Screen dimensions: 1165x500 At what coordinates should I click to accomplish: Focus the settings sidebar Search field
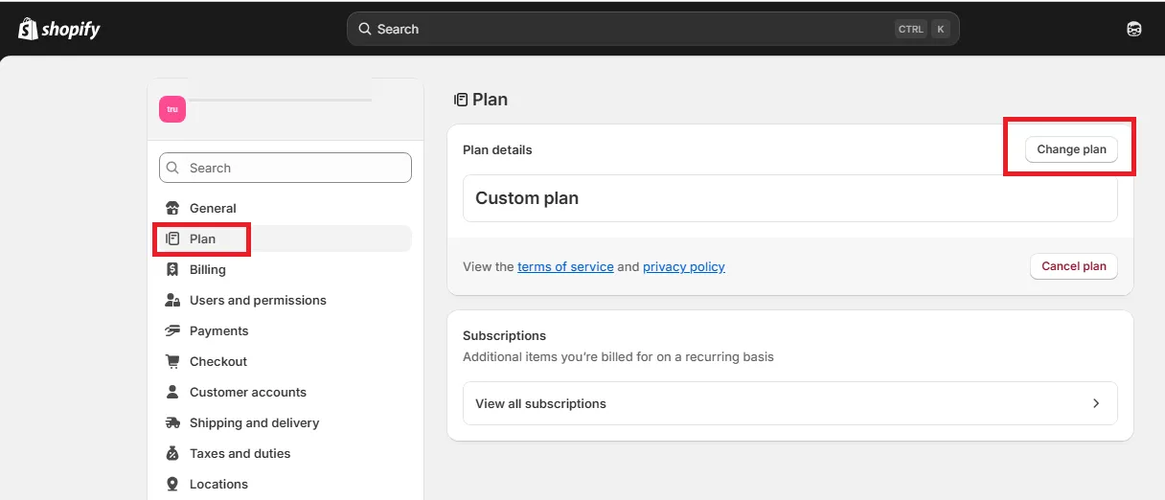click(x=286, y=168)
